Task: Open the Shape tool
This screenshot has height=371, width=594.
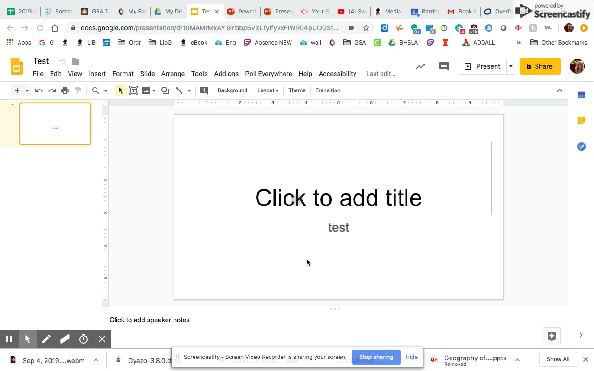Action: click(x=165, y=90)
